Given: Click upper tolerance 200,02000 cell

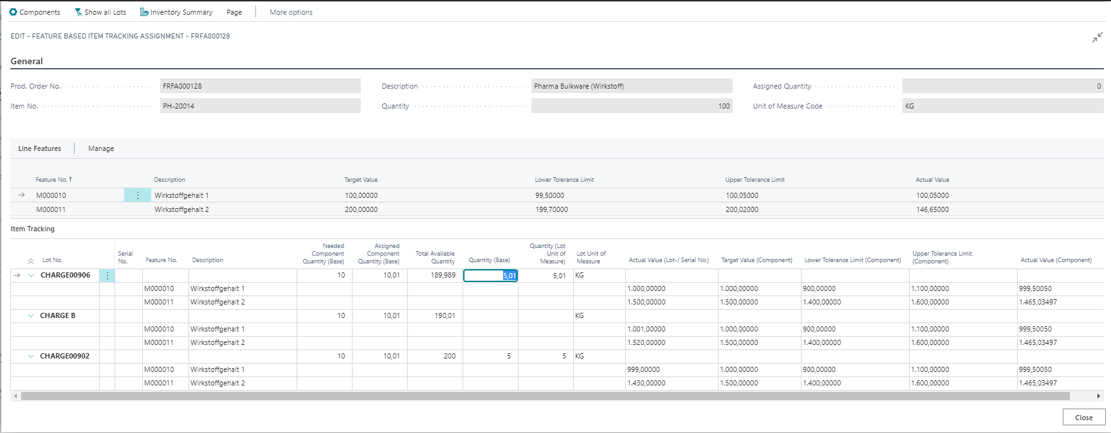Looking at the screenshot, I should 742,209.
